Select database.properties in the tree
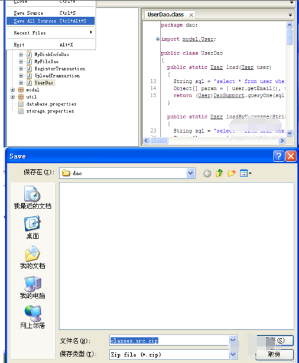The image size is (299, 363). tap(51, 104)
